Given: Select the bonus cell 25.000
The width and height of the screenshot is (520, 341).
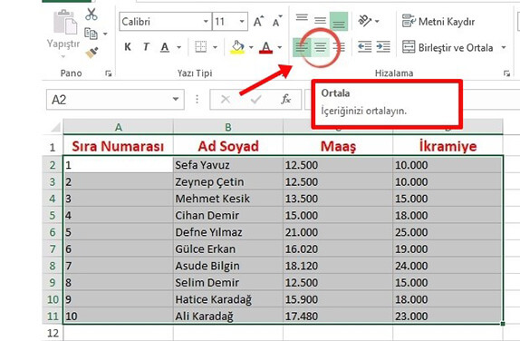Looking at the screenshot, I should click(448, 232).
